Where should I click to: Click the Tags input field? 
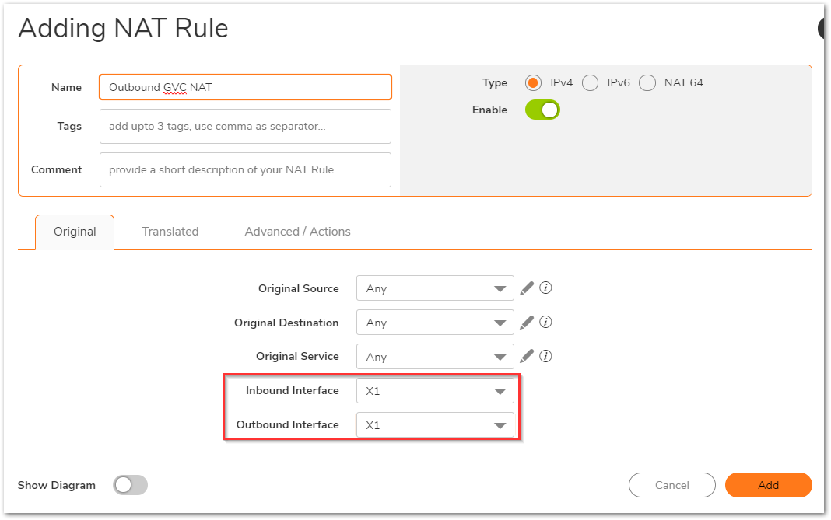tap(245, 126)
